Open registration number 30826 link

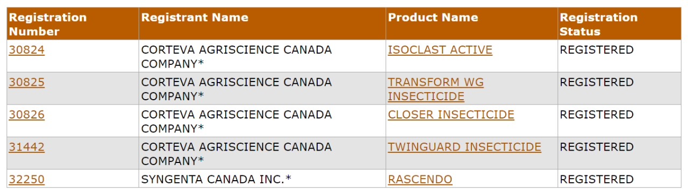pos(26,115)
